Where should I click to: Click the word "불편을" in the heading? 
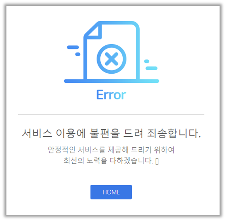tap(104, 133)
